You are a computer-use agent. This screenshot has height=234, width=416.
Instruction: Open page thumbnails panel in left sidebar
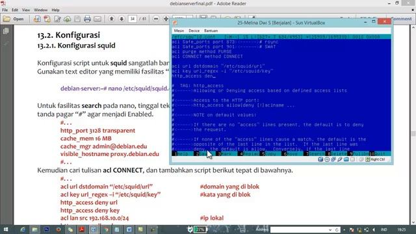click(6, 31)
